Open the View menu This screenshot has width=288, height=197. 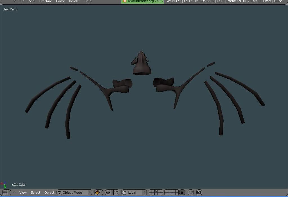pos(23,193)
